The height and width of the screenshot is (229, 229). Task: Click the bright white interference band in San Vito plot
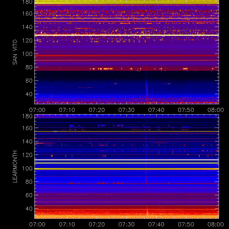[x=127, y=35]
